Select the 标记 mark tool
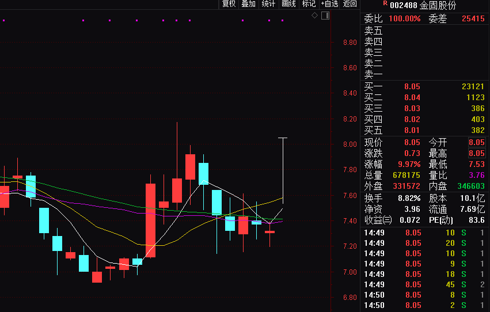Viewport: 490px width, 312px height. (x=309, y=4)
